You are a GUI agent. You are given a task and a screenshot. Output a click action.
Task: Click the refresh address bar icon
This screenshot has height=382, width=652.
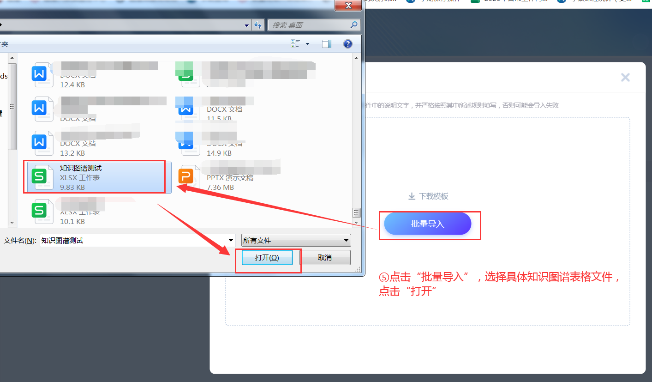[258, 25]
